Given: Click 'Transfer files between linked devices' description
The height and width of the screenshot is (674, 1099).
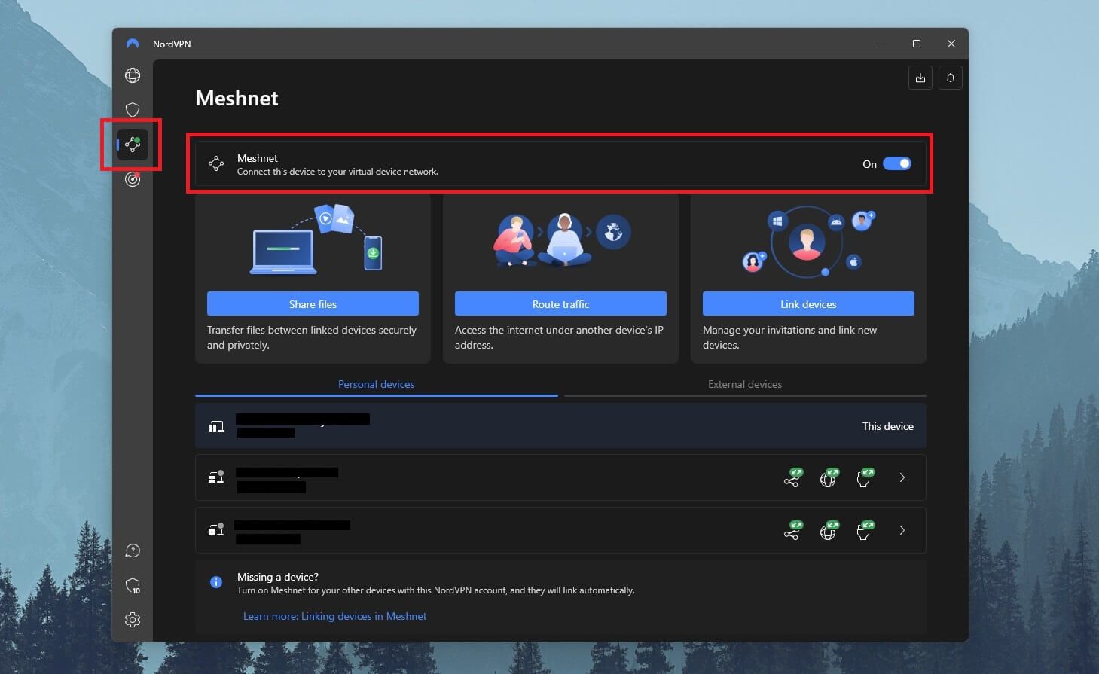Looking at the screenshot, I should (312, 337).
